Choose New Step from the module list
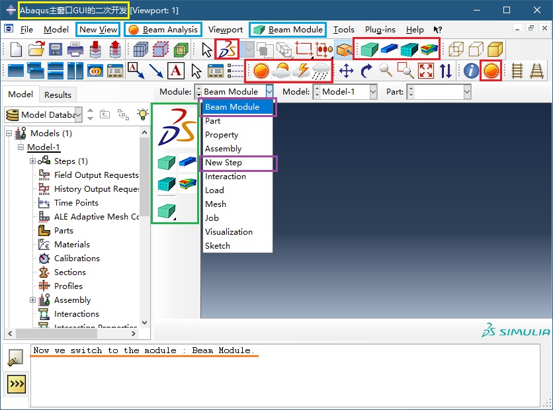Image resolution: width=553 pixels, height=410 pixels. tap(224, 163)
